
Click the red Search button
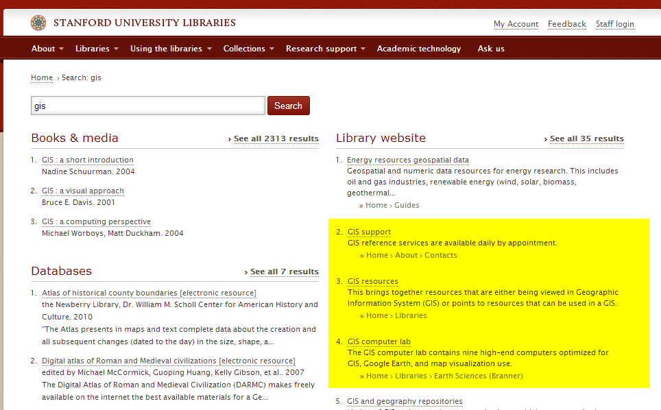(289, 106)
